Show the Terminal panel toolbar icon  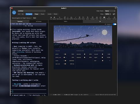tap(104, 18)
